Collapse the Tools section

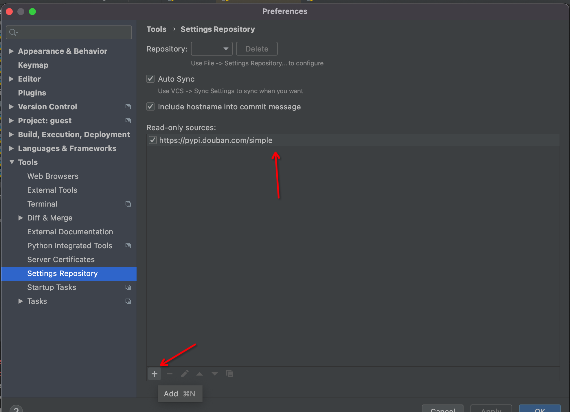point(12,162)
